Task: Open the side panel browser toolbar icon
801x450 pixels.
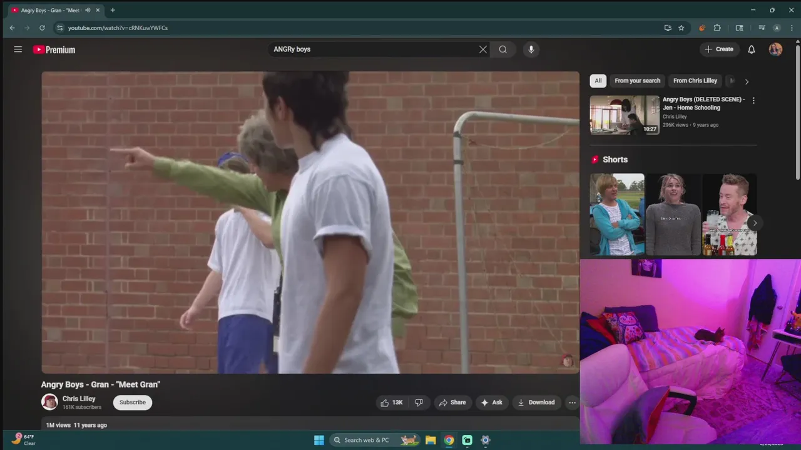Action: 739,27
